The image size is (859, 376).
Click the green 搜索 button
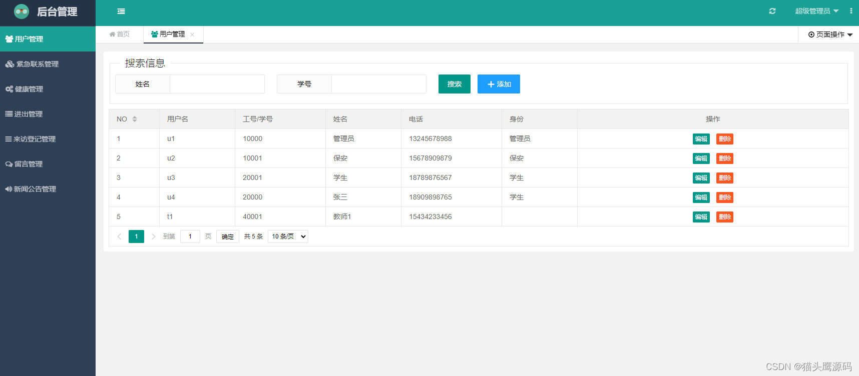pyautogui.click(x=455, y=84)
